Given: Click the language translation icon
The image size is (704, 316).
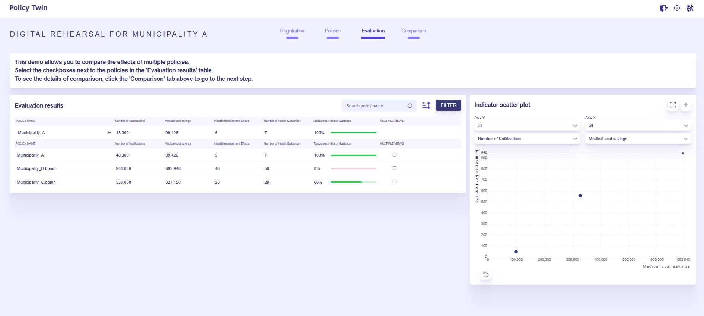Looking at the screenshot, I should click(x=690, y=8).
